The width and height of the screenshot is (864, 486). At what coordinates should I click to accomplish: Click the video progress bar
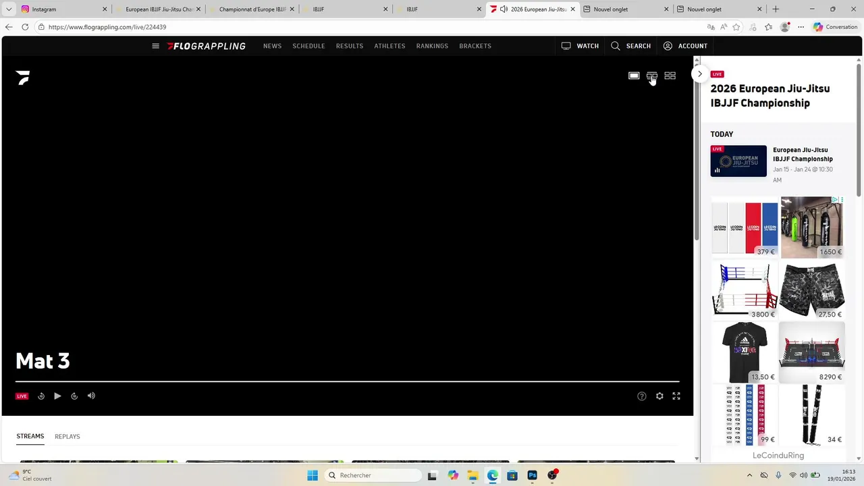[x=347, y=381]
